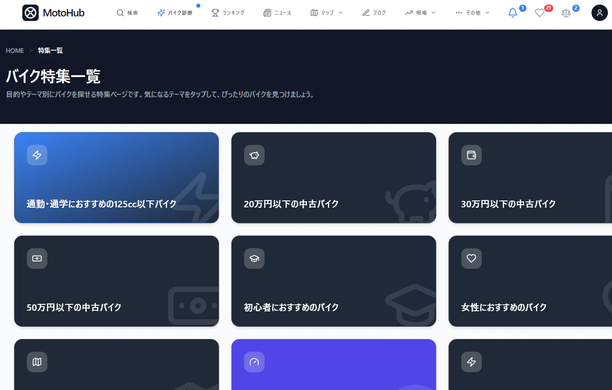612x390 pixels.
Task: Open the notifications bell icon
Action: [x=513, y=13]
